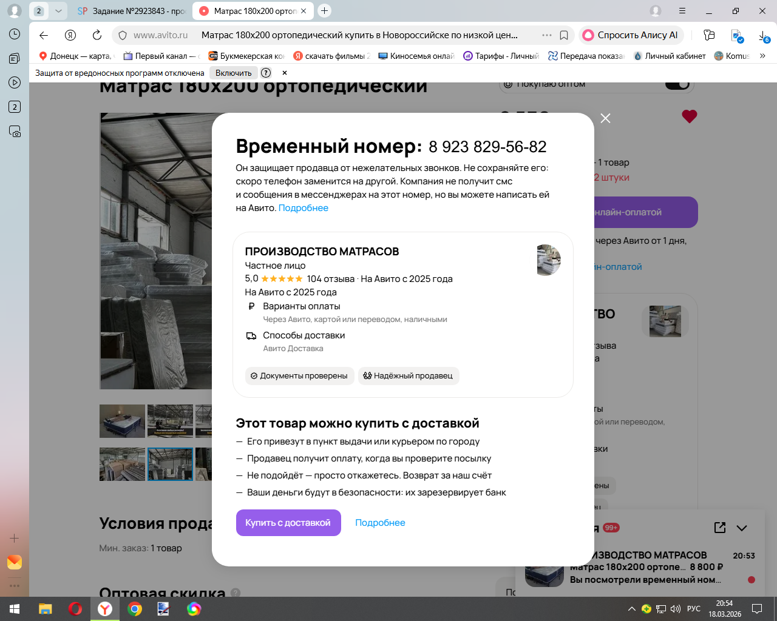The image size is (777, 621).
Task: Go back with the browser back arrow
Action: [44, 35]
